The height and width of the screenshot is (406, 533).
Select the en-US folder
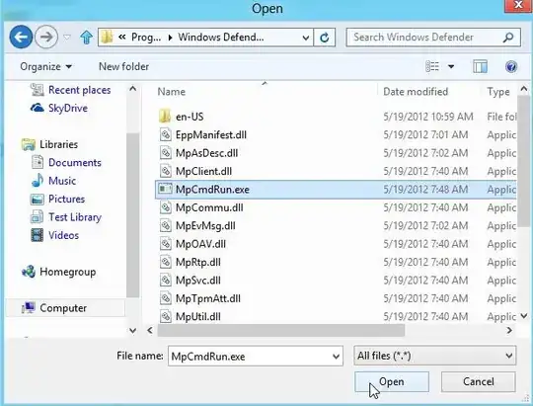point(336,117)
